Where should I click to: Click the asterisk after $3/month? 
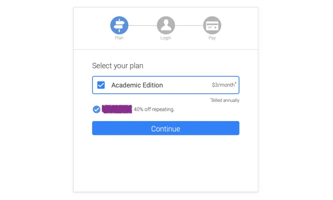235,83
